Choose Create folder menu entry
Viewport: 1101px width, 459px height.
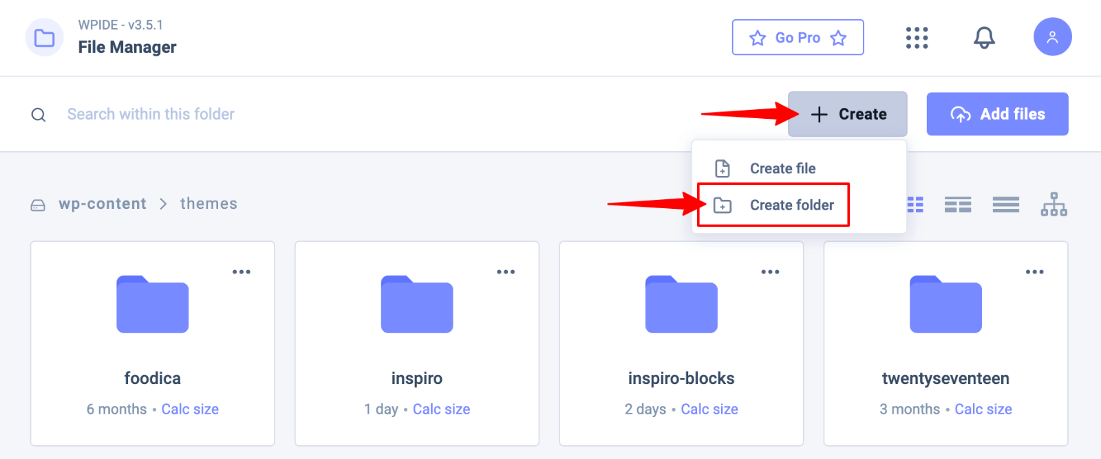pos(791,205)
